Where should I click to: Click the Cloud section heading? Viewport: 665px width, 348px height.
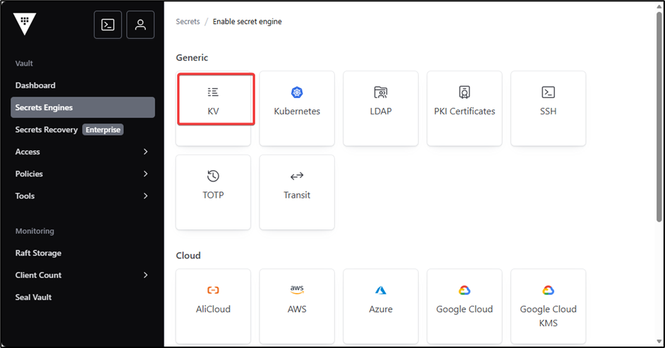[x=188, y=256]
